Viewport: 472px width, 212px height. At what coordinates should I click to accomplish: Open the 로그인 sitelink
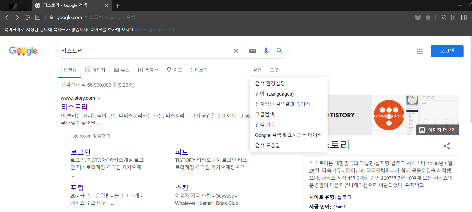click(80, 152)
